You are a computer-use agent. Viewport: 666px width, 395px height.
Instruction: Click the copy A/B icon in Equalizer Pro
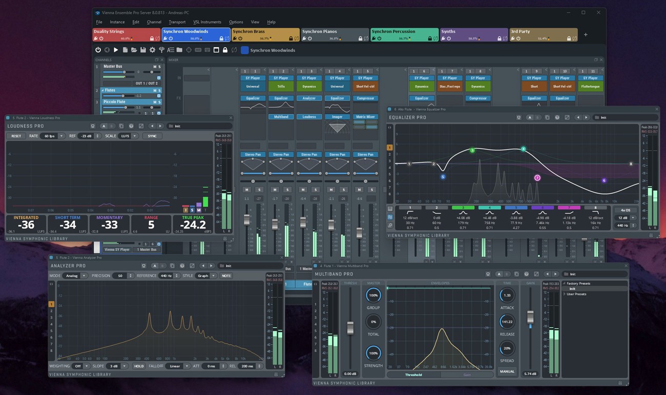pyautogui.click(x=547, y=117)
